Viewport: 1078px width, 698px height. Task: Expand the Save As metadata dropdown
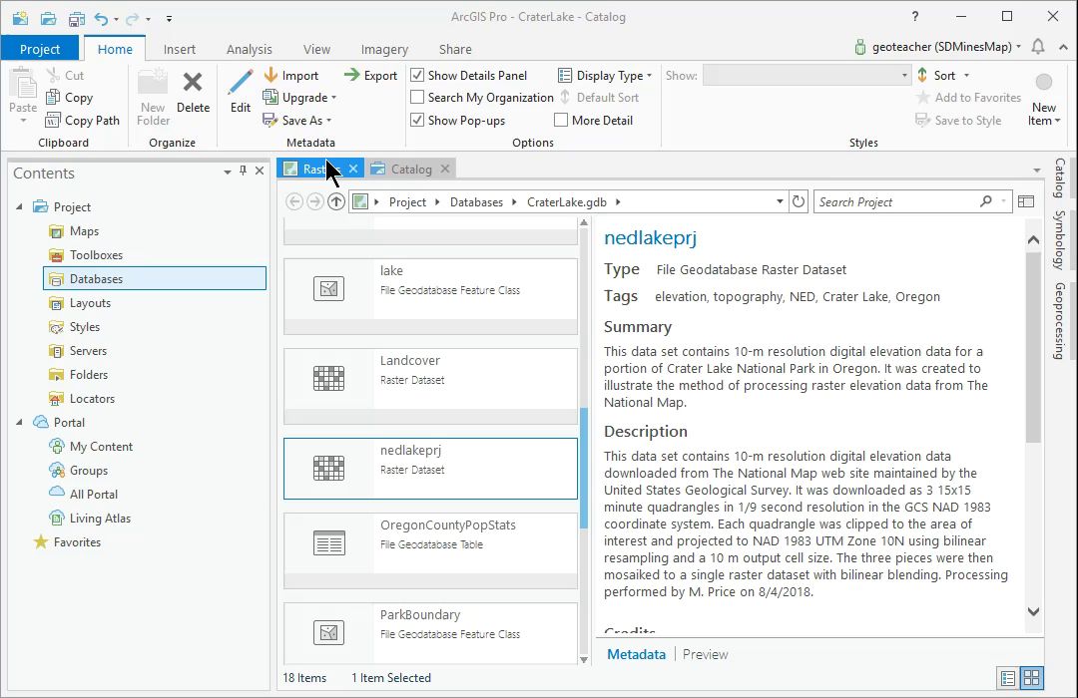click(297, 121)
